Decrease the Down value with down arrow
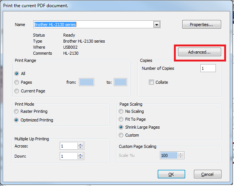 [80, 157]
